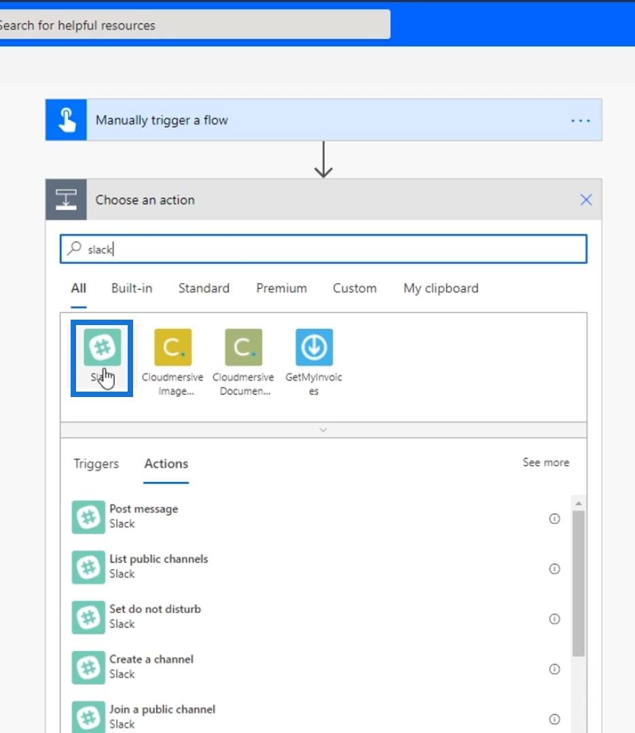
Task: Show info for Join a public channel
Action: pos(554,719)
